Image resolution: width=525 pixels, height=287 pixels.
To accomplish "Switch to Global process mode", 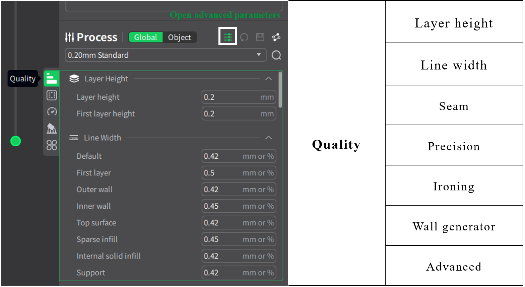I will (x=145, y=37).
